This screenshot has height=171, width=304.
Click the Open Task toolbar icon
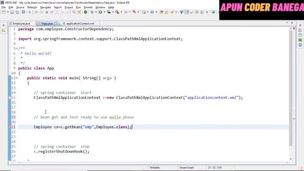tap(166, 12)
